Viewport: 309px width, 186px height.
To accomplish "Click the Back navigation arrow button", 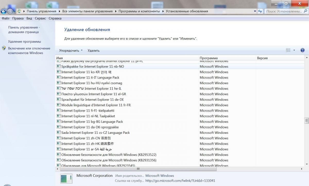I will (x=4, y=11).
